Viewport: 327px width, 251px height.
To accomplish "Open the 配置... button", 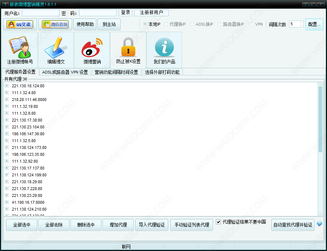I will click(314, 25).
